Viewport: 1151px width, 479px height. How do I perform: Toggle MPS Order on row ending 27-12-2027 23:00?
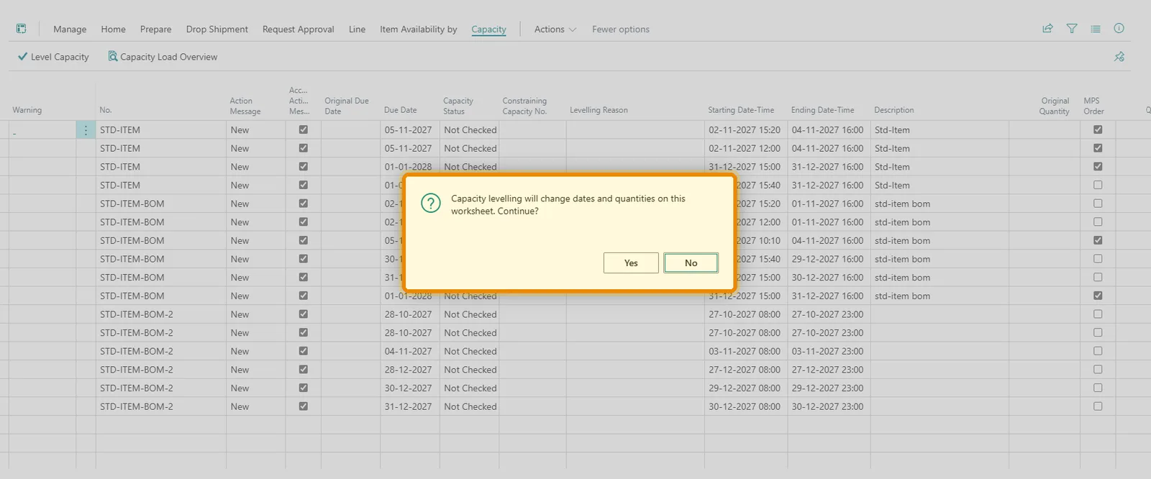pos(1098,370)
